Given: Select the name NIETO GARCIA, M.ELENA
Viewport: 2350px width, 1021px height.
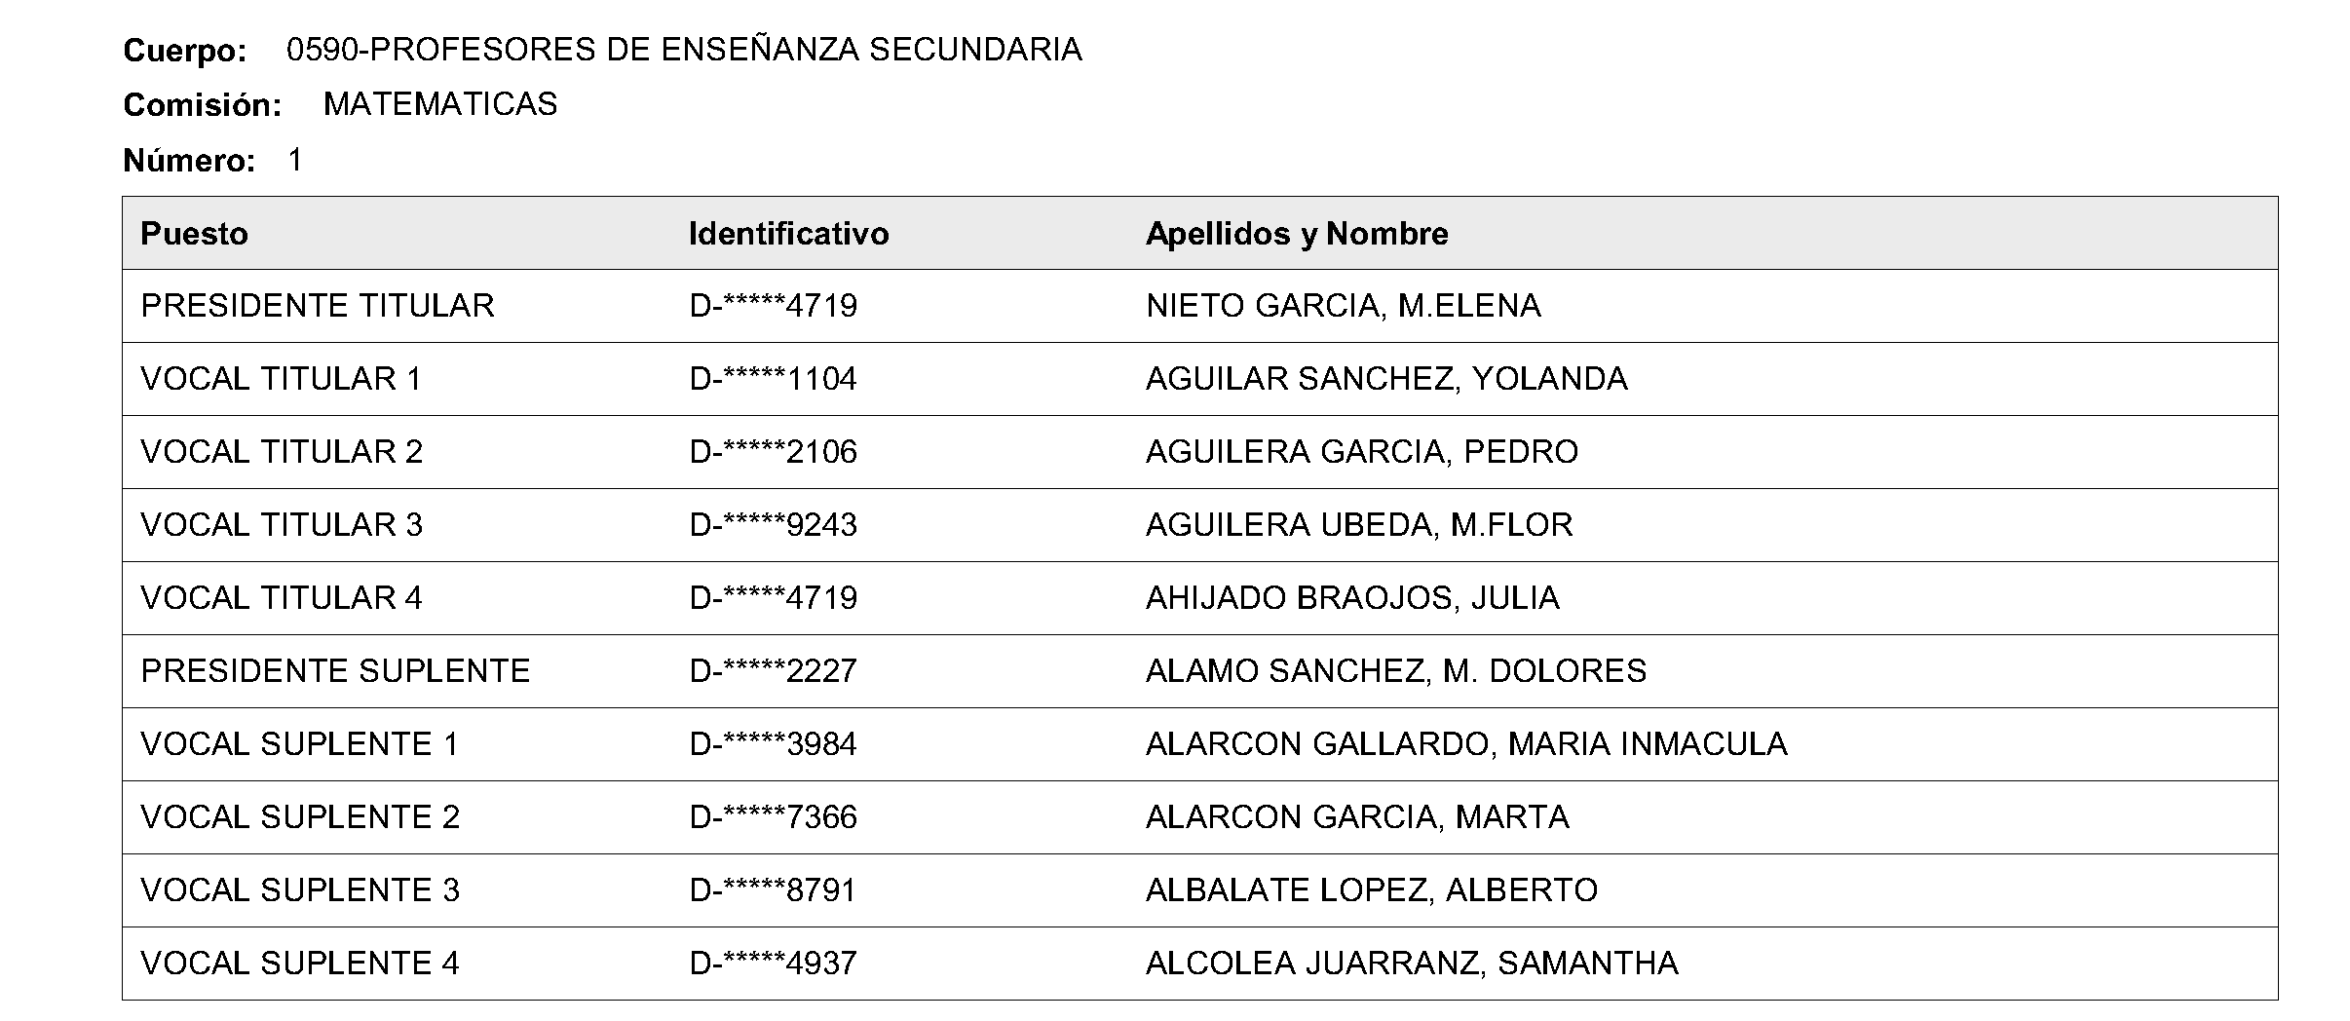Looking at the screenshot, I should [1343, 306].
